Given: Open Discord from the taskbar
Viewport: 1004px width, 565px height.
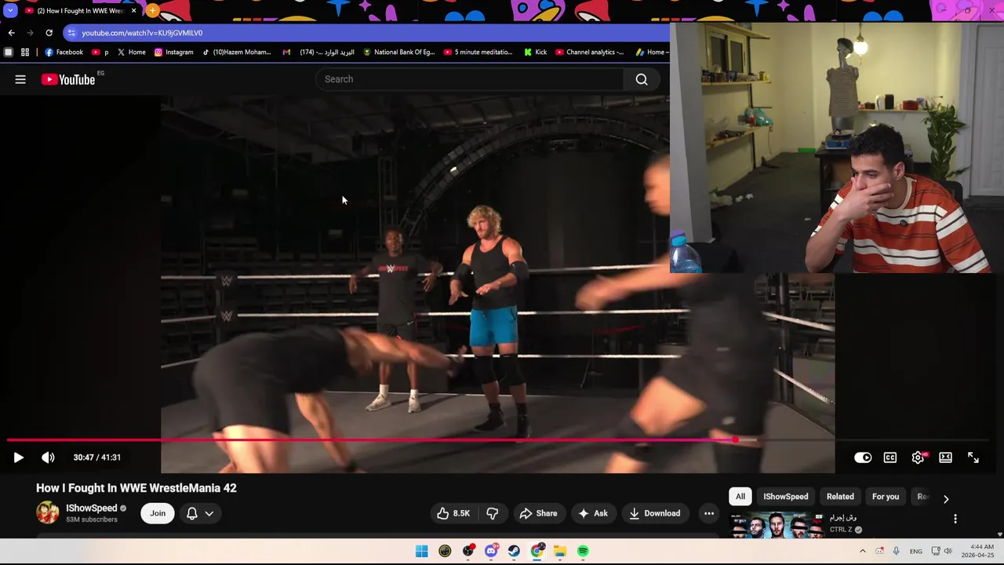Looking at the screenshot, I should (x=491, y=551).
